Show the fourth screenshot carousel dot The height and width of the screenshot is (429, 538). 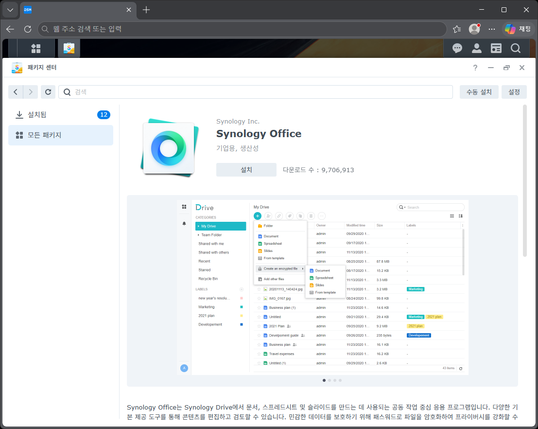click(340, 380)
